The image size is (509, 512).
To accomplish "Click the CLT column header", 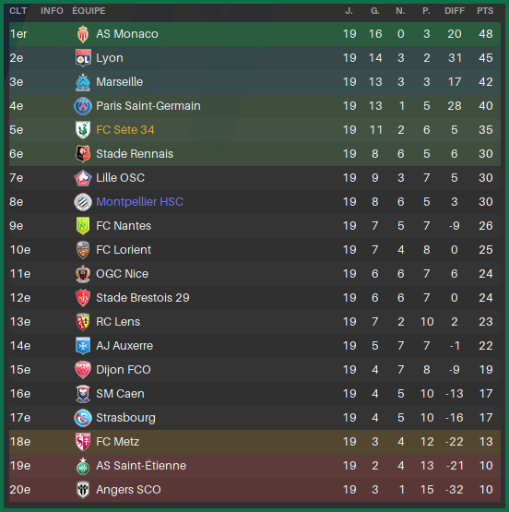I will [x=18, y=11].
